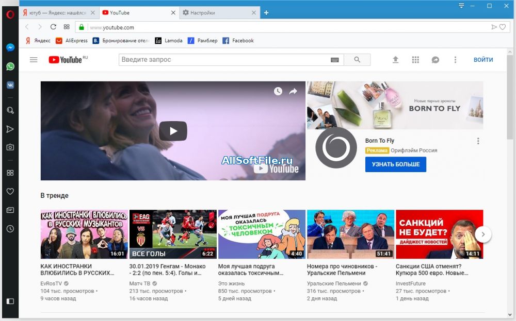The width and height of the screenshot is (516, 321).
Task: Open Номера про чиновников video title
Action: pos(342,269)
